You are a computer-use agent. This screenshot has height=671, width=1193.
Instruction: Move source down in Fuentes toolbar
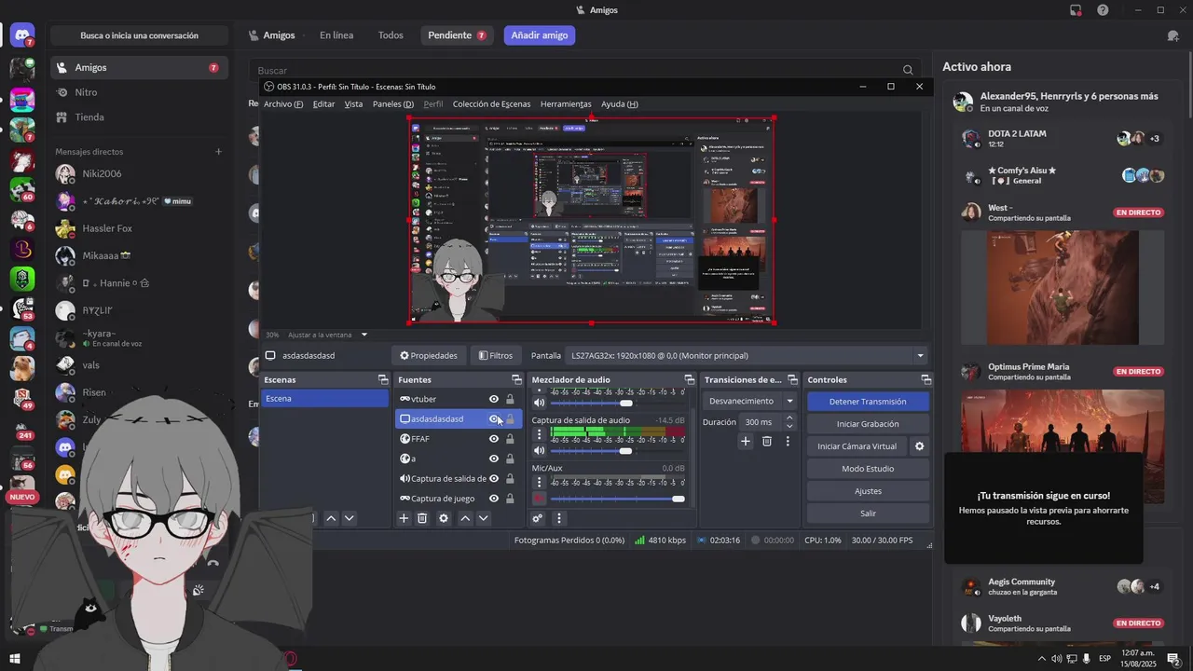pos(483,518)
